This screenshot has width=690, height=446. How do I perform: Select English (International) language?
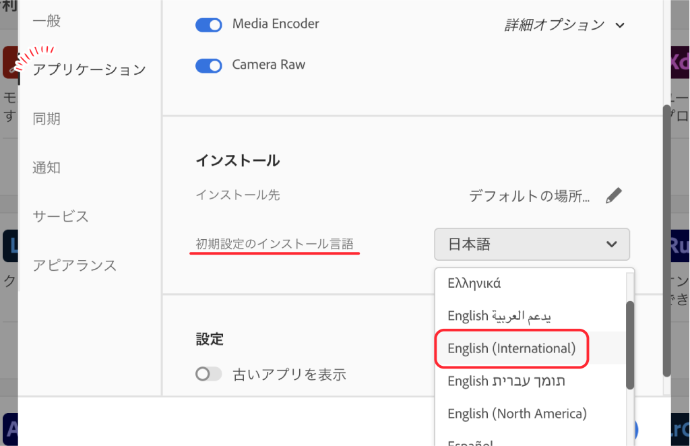point(530,348)
